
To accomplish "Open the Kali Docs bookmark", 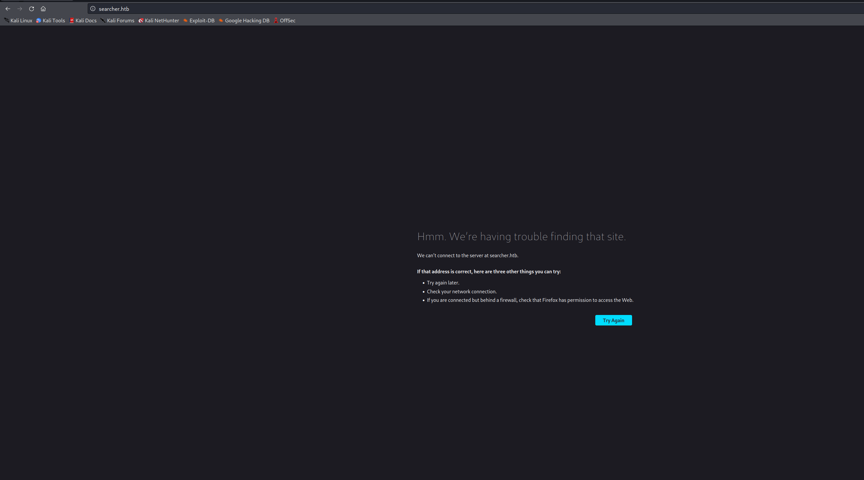I will click(83, 20).
